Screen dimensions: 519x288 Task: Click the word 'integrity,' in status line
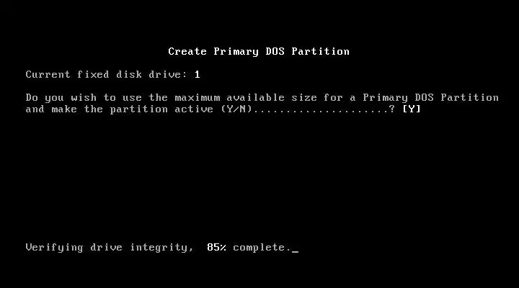tap(161, 248)
